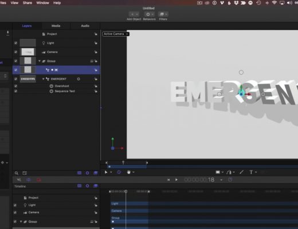This screenshot has width=298, height=229.
Task: Select the Light layer thumbnail
Action: point(28,43)
